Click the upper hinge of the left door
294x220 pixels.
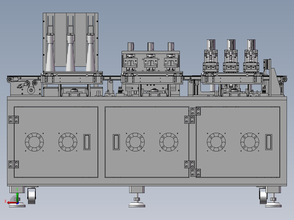(14, 120)
